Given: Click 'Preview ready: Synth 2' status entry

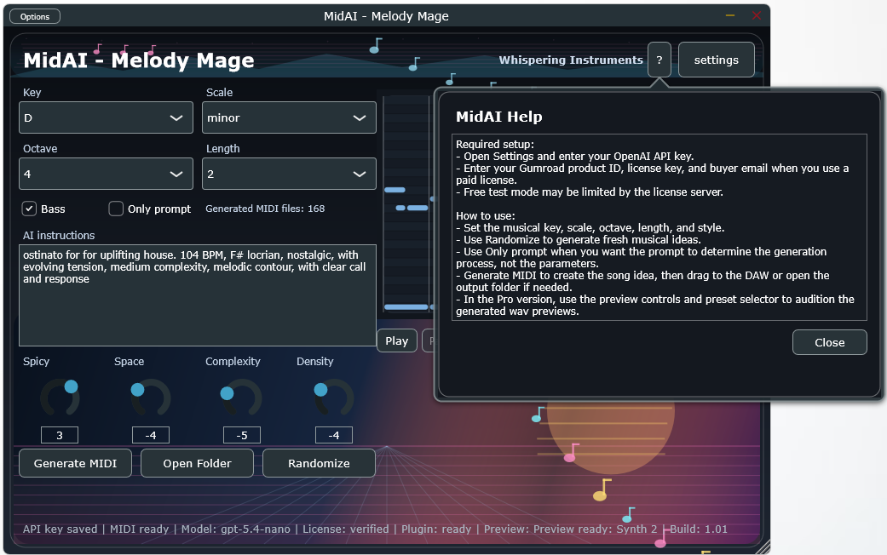Looking at the screenshot, I should click(595, 529).
